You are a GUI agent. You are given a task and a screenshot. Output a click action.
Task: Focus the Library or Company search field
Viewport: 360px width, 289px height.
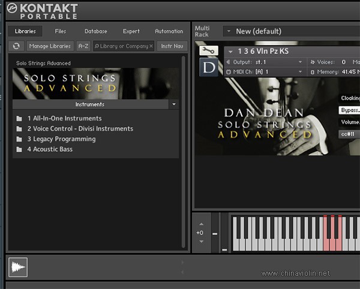(124, 46)
